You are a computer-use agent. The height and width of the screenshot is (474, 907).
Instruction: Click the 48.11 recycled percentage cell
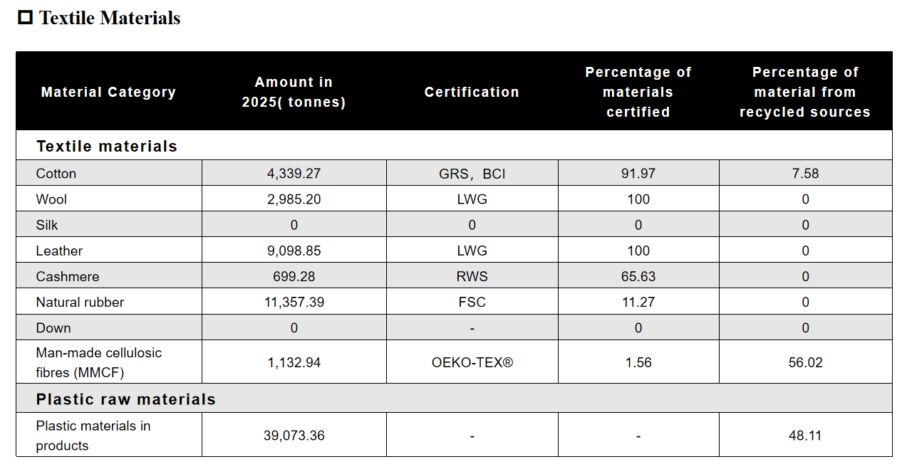click(x=805, y=435)
